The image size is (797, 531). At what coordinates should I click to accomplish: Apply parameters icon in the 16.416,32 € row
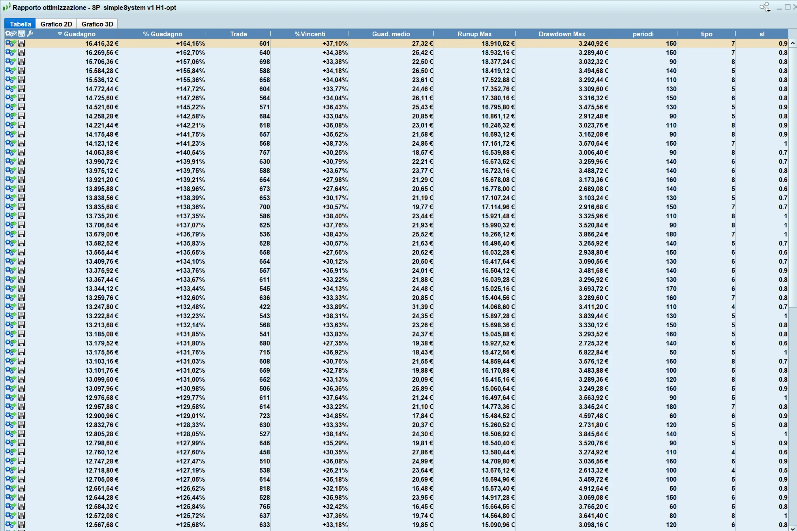[11, 43]
